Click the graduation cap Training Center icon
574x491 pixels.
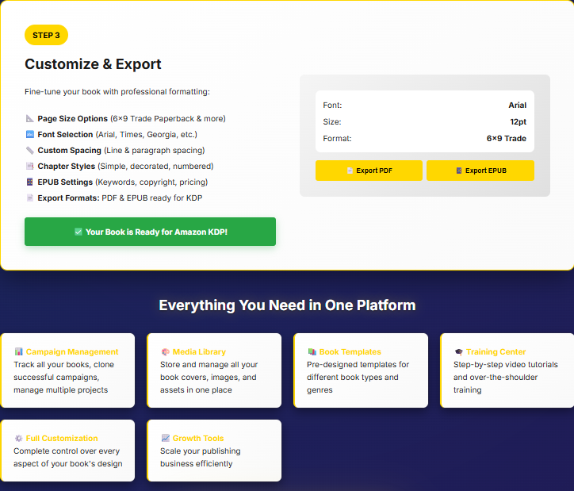tap(459, 352)
